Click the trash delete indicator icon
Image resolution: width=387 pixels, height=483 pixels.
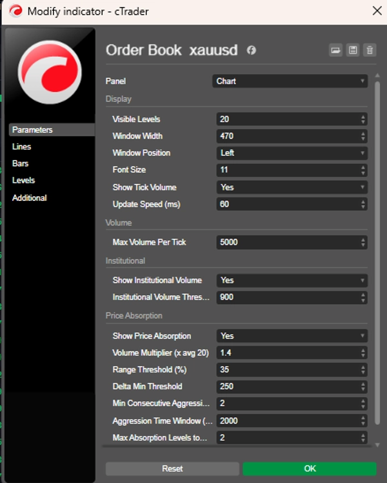click(x=370, y=50)
